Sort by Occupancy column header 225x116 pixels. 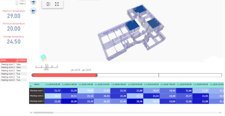[x=21, y=61]
